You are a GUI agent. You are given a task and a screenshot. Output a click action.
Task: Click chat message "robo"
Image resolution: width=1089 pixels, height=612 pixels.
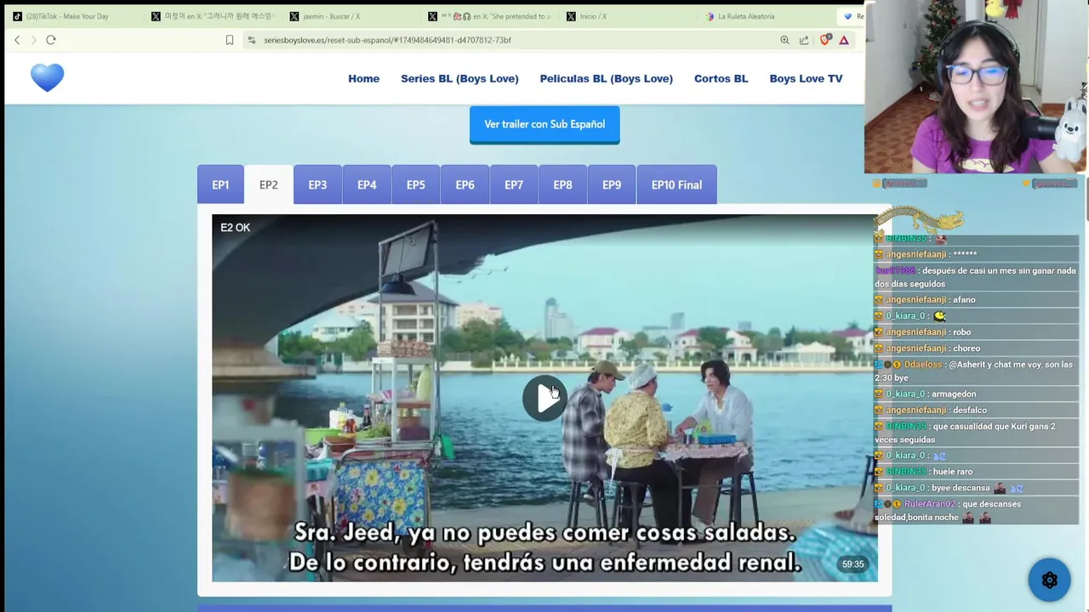point(961,332)
